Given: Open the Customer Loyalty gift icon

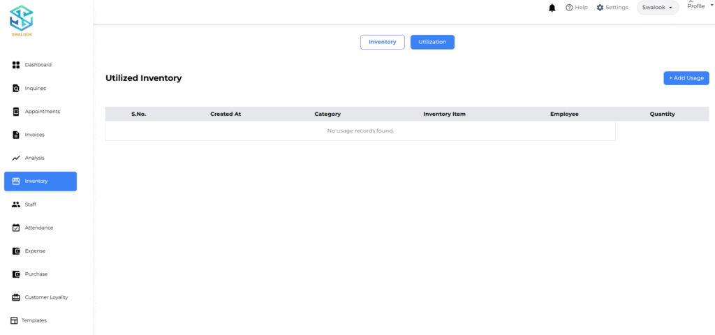Looking at the screenshot, I should [16, 297].
